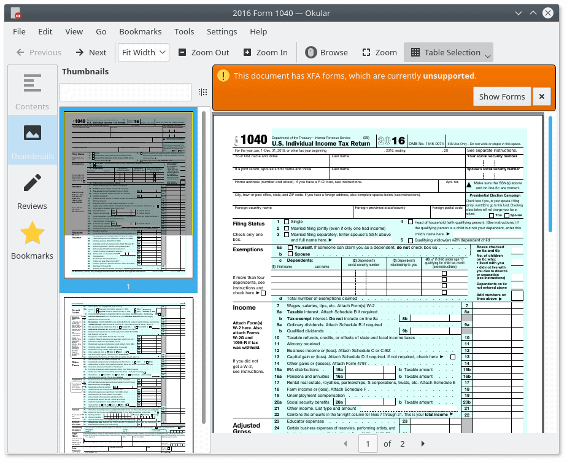This screenshot has width=567, height=462.
Task: Select page 2 thumbnail
Action: 129,375
